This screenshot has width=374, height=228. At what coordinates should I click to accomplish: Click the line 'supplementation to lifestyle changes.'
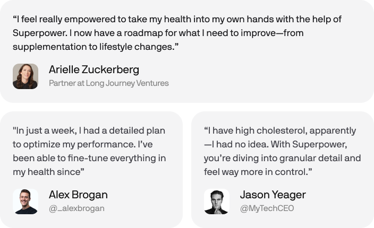[96, 47]
